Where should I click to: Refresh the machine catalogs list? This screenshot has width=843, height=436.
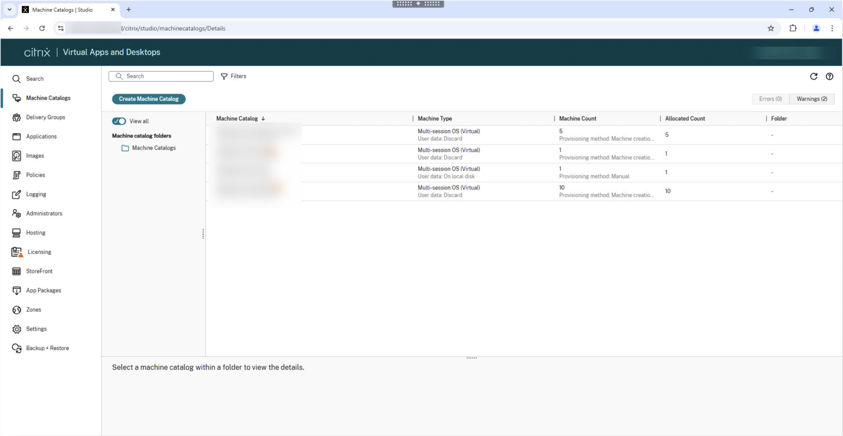pyautogui.click(x=814, y=76)
